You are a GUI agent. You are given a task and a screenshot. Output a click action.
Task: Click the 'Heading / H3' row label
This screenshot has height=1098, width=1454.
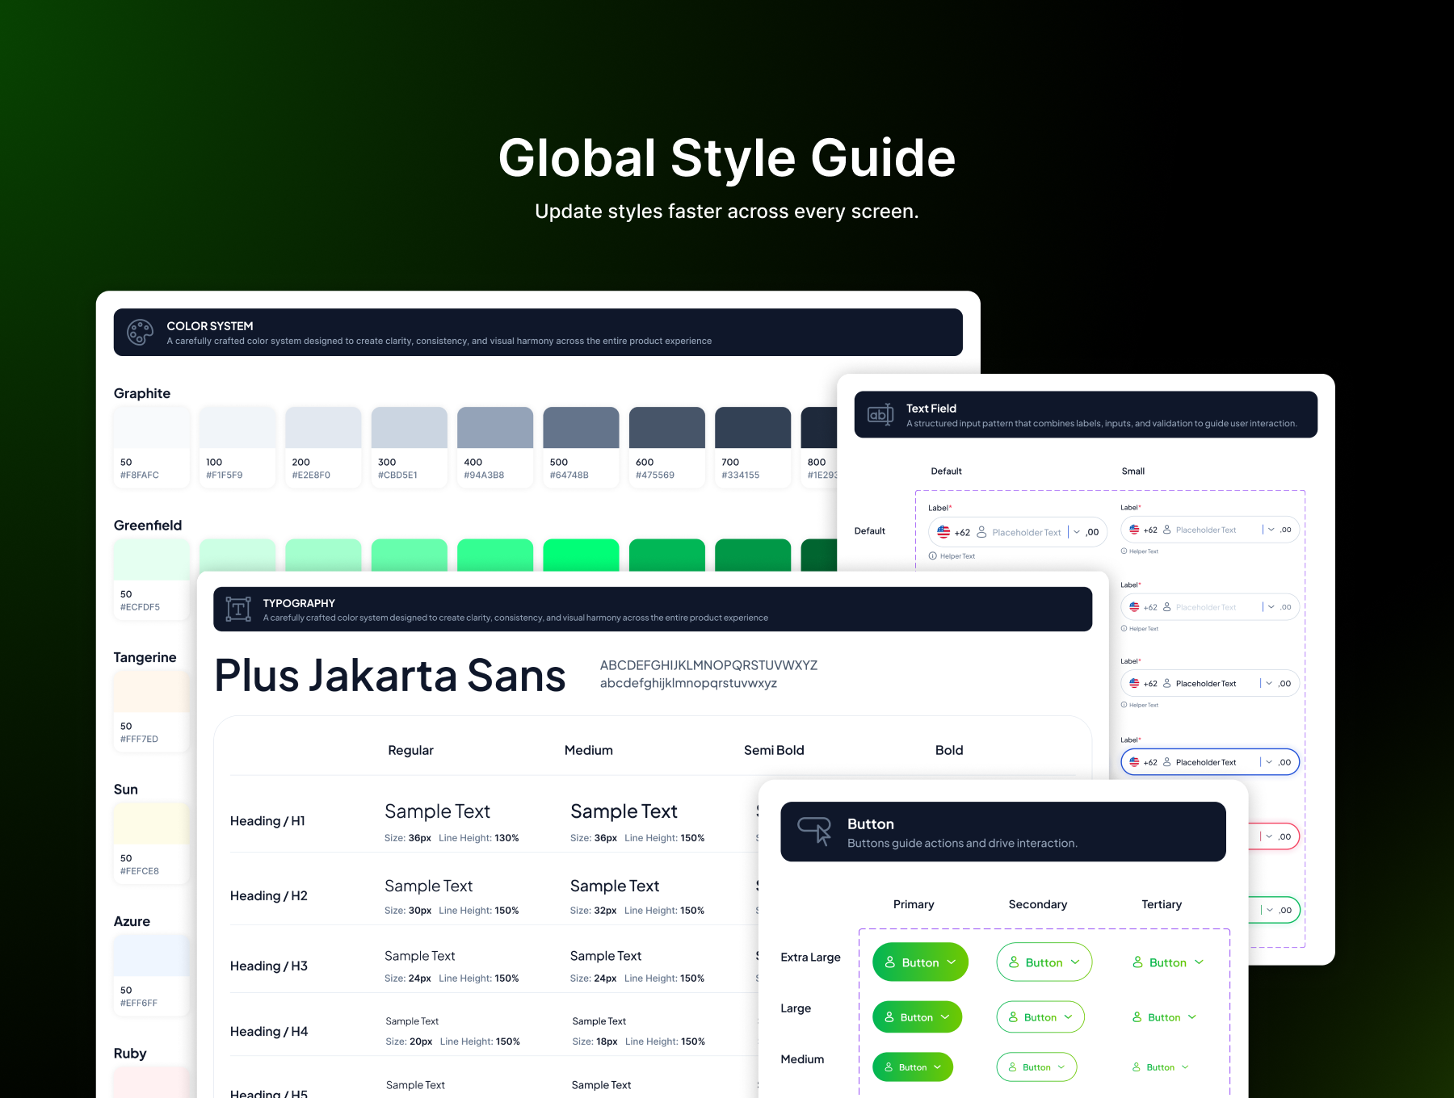269,966
